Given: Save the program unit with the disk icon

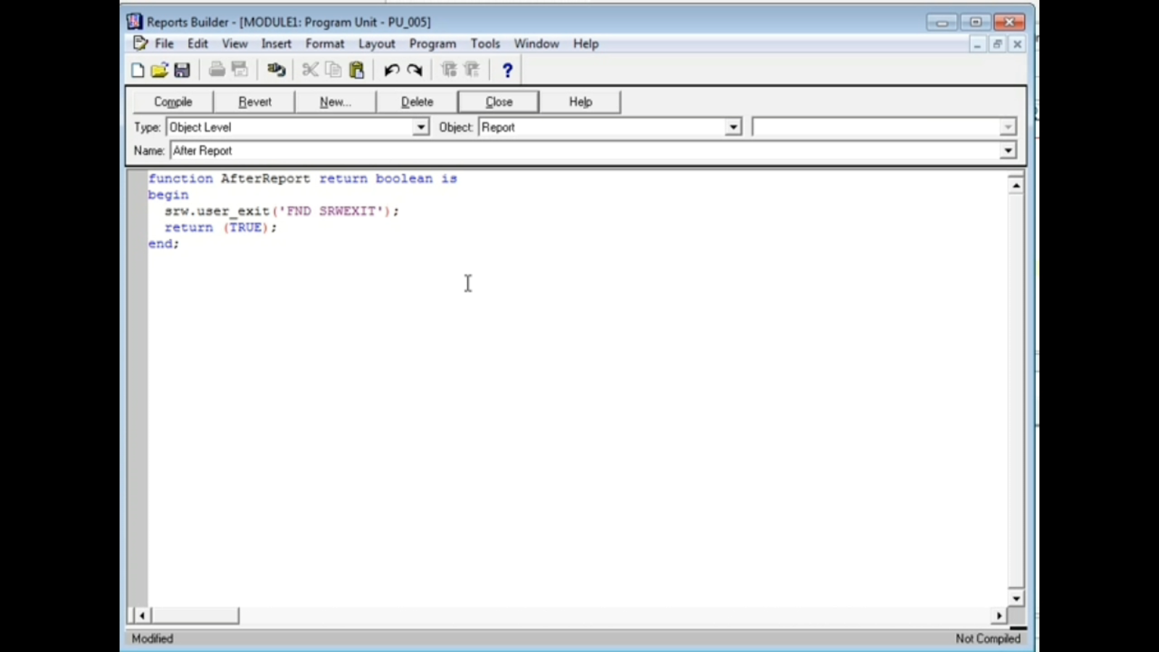Looking at the screenshot, I should click(x=183, y=70).
